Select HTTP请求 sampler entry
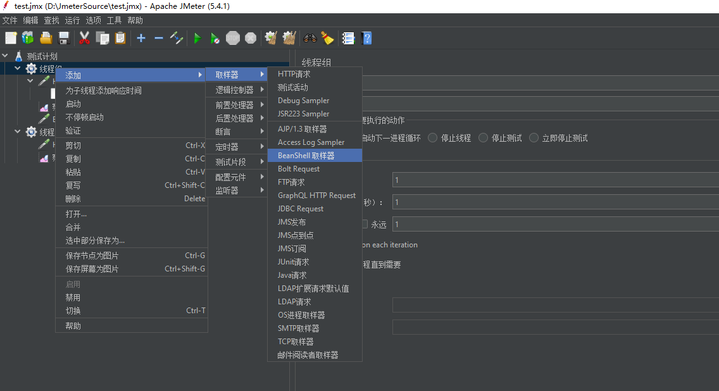The image size is (719, 391). [x=296, y=73]
